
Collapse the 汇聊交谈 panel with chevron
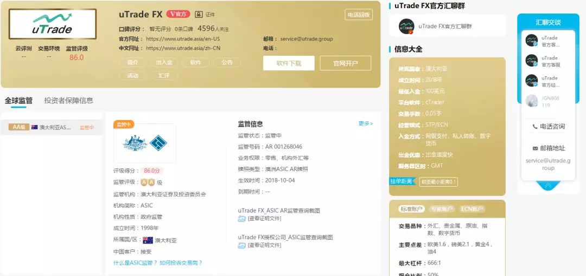click(x=547, y=186)
